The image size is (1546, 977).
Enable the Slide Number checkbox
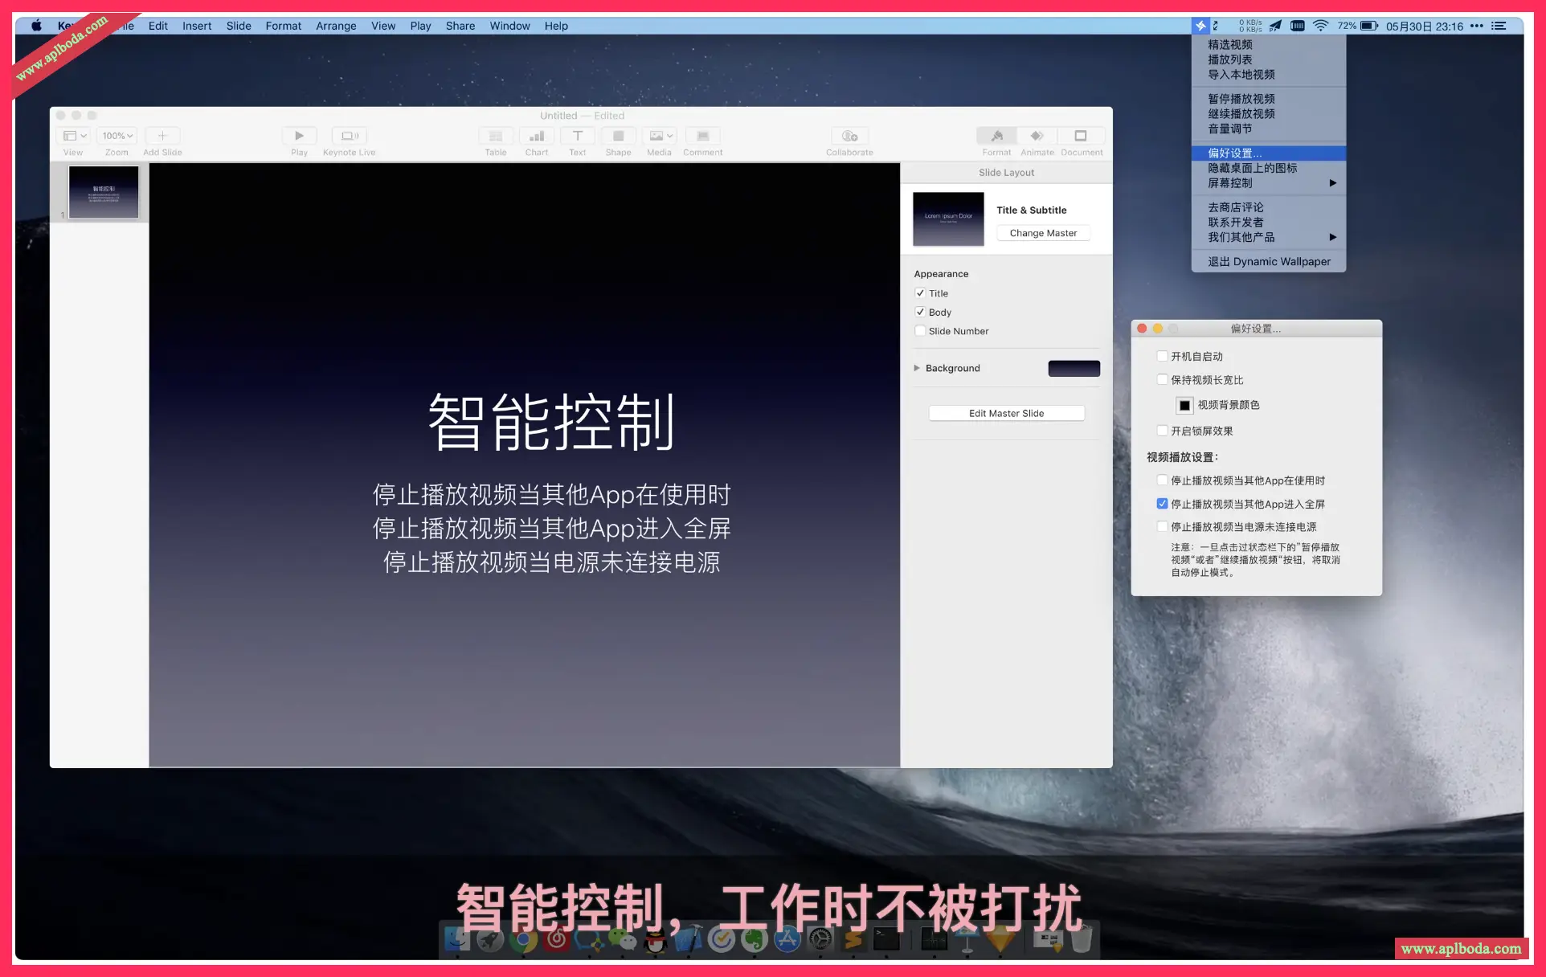(920, 330)
